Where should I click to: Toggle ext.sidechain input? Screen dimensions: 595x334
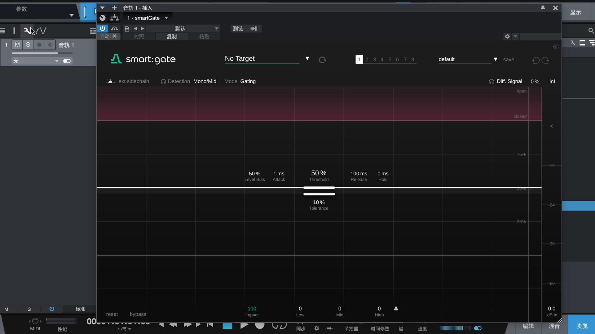point(128,81)
